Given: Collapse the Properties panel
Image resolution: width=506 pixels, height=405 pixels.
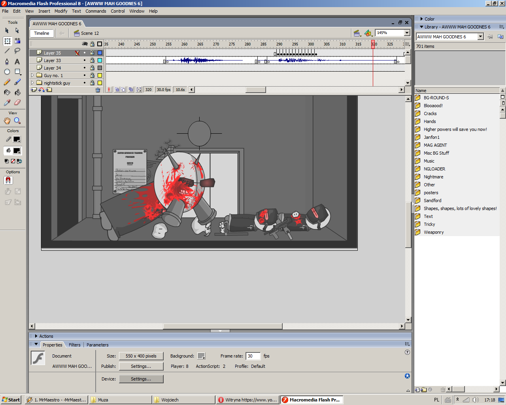Looking at the screenshot, I should [36, 344].
